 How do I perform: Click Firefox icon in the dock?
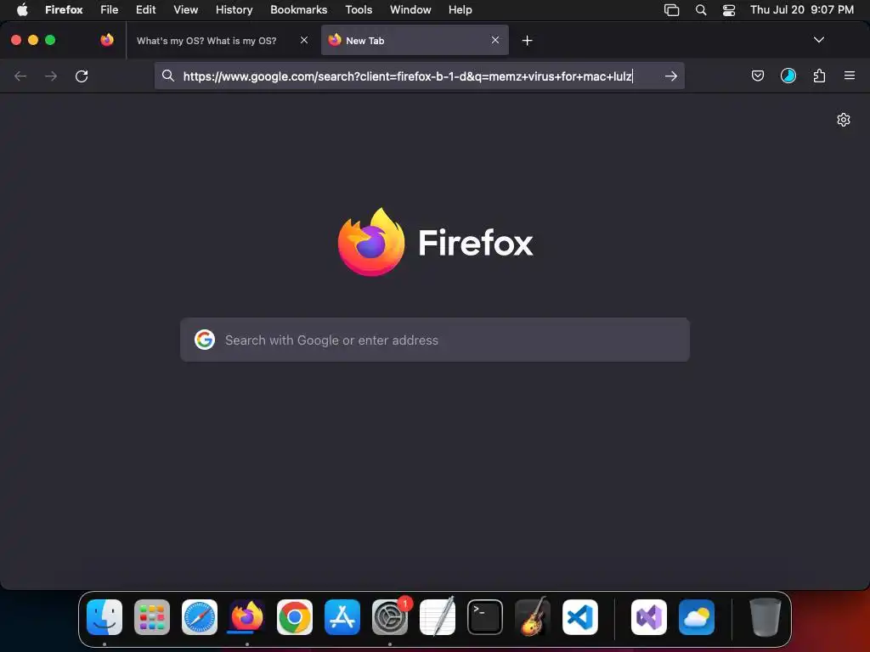[247, 616]
